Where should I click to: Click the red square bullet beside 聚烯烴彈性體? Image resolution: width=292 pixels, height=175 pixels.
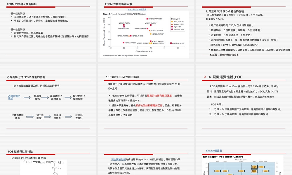pos(205,77)
